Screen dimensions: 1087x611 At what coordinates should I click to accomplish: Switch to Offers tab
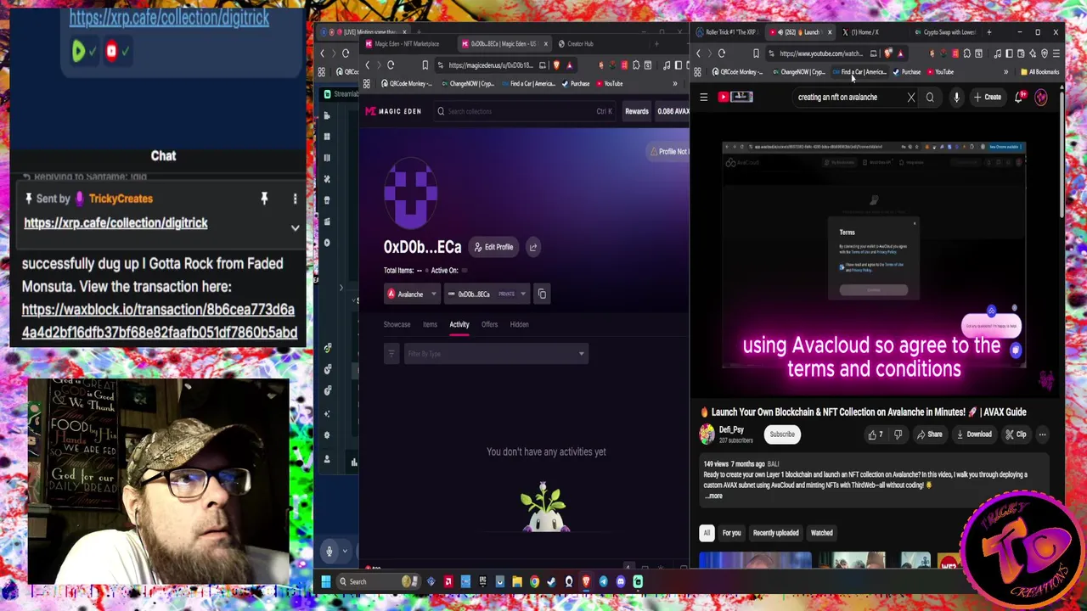(489, 324)
